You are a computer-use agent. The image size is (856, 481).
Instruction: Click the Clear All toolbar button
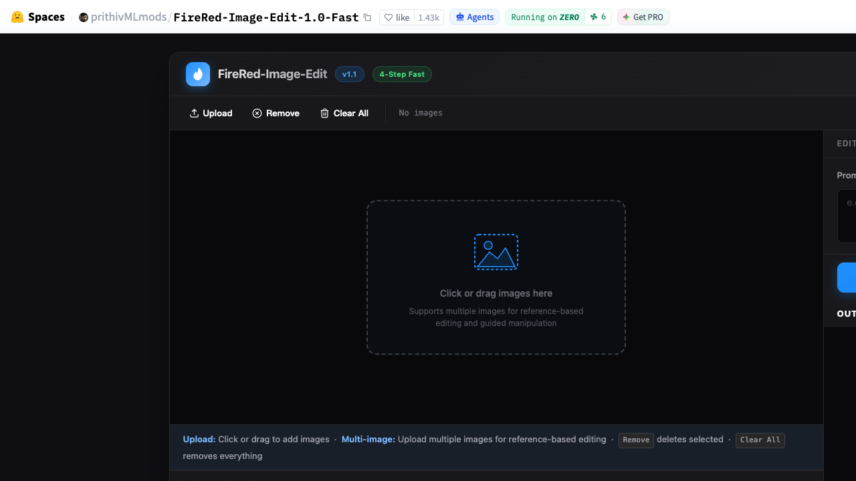tap(344, 113)
